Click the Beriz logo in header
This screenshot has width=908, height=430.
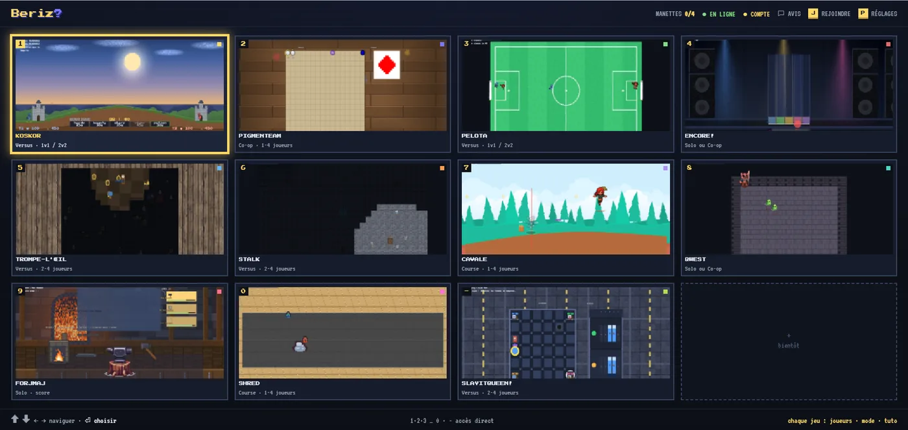(36, 13)
